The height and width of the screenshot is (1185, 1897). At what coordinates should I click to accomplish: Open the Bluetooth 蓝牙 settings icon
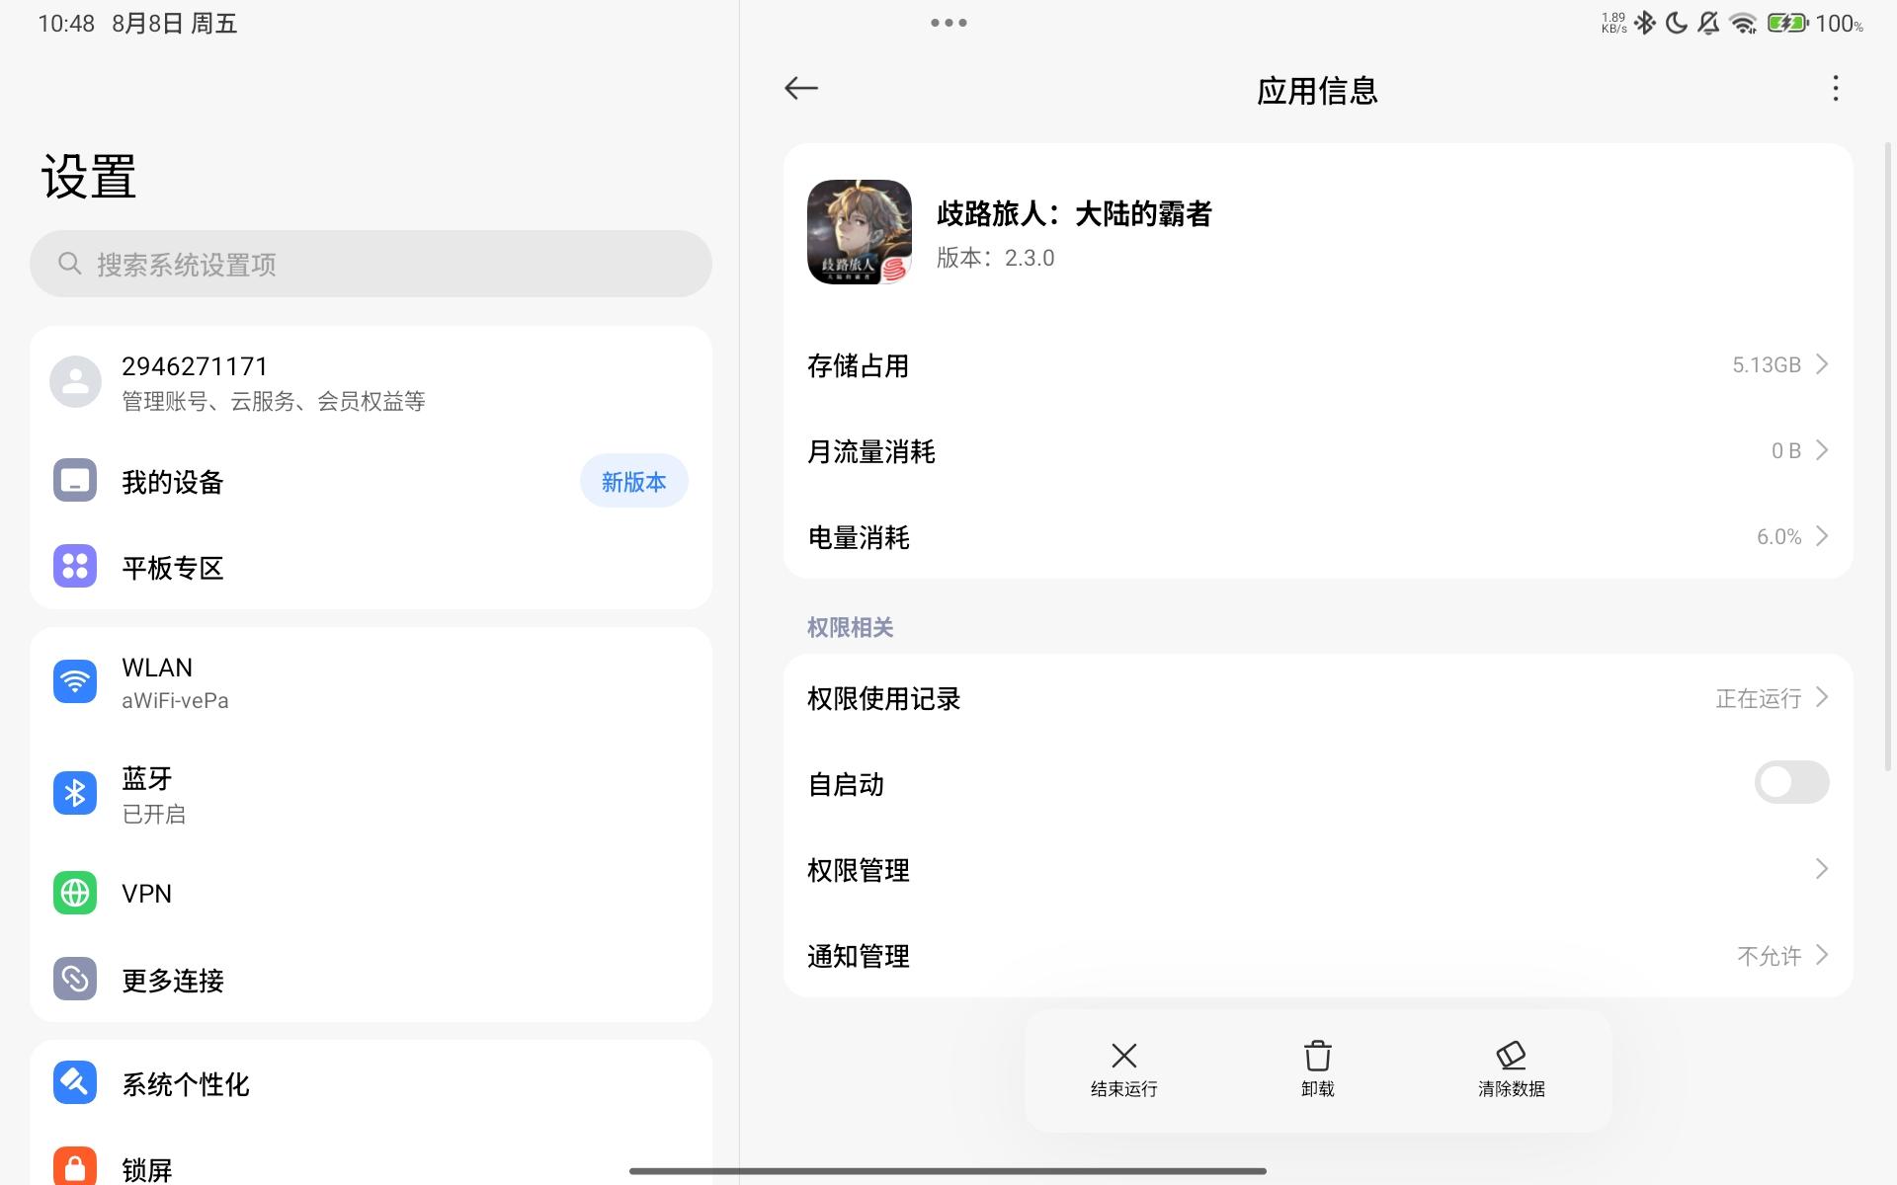[x=75, y=793]
